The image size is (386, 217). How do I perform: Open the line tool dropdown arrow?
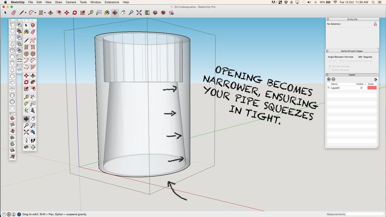[26, 13]
